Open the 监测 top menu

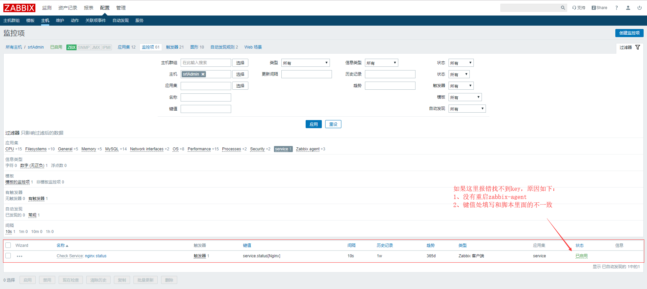(x=47, y=8)
